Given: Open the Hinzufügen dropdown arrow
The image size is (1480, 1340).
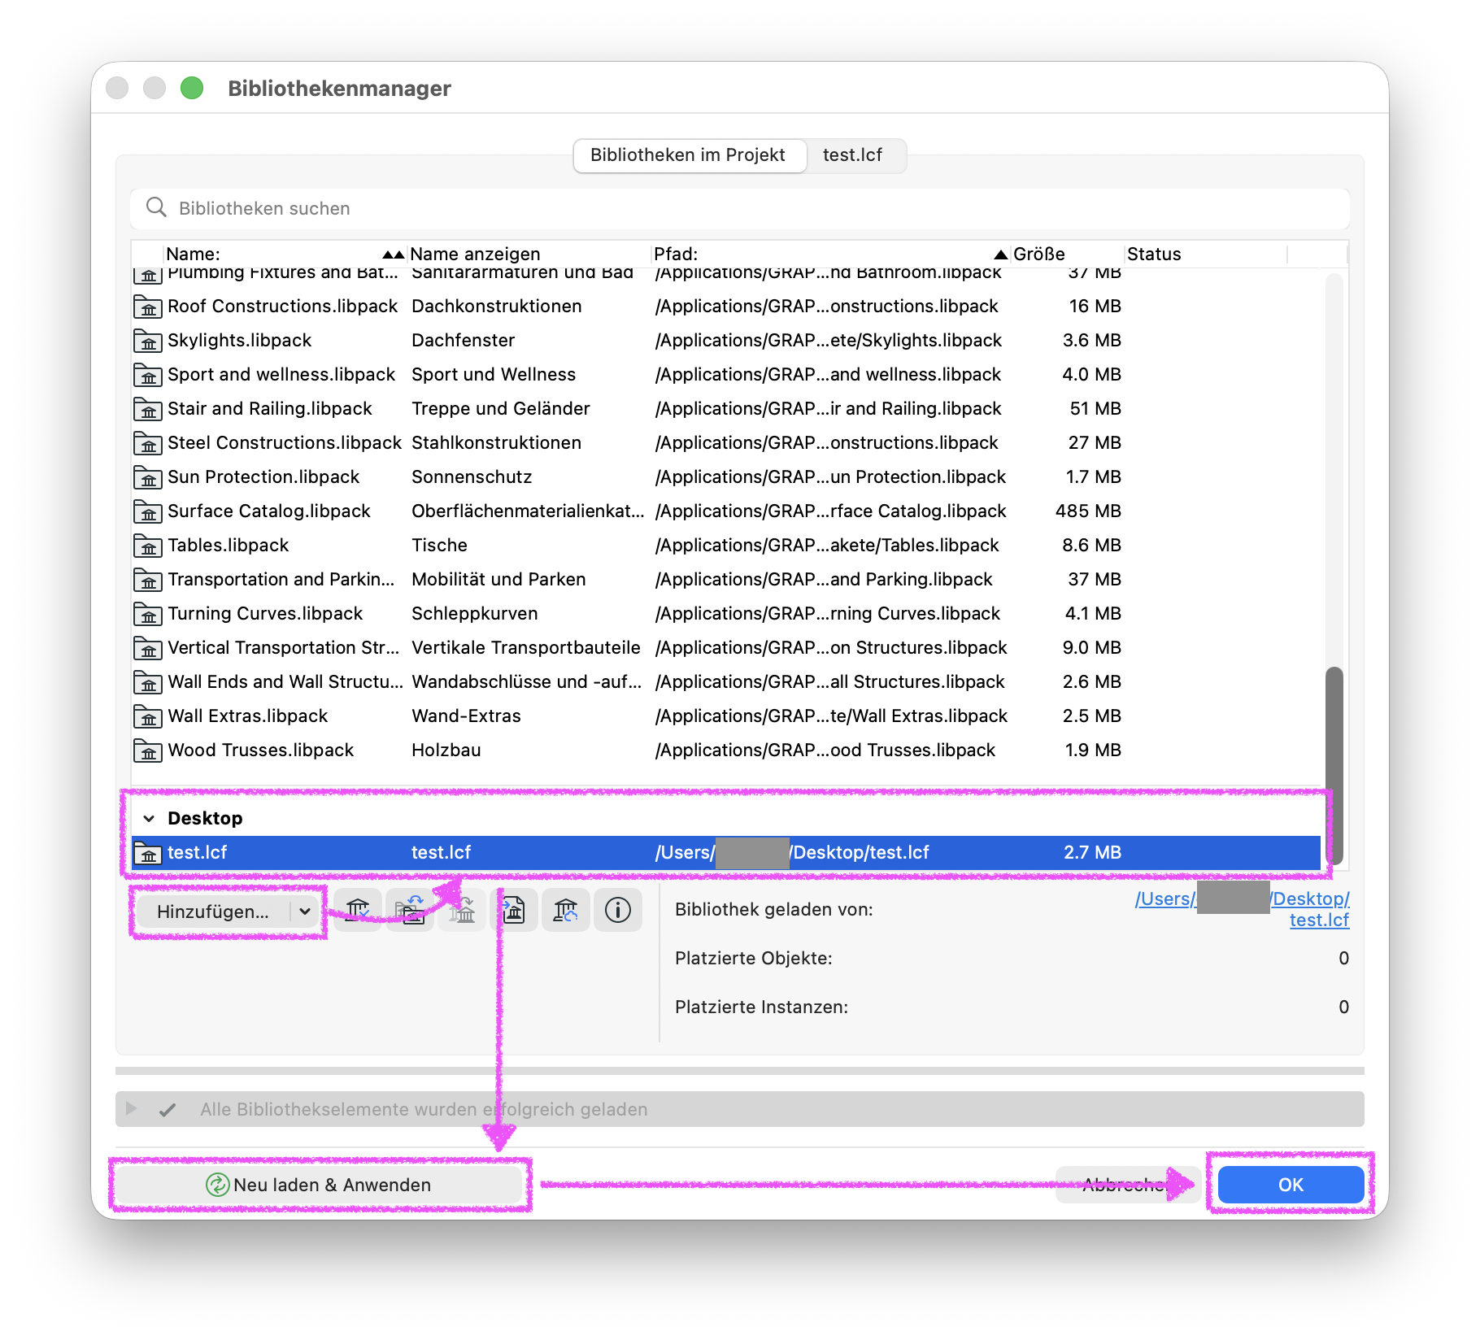Looking at the screenshot, I should (x=305, y=911).
